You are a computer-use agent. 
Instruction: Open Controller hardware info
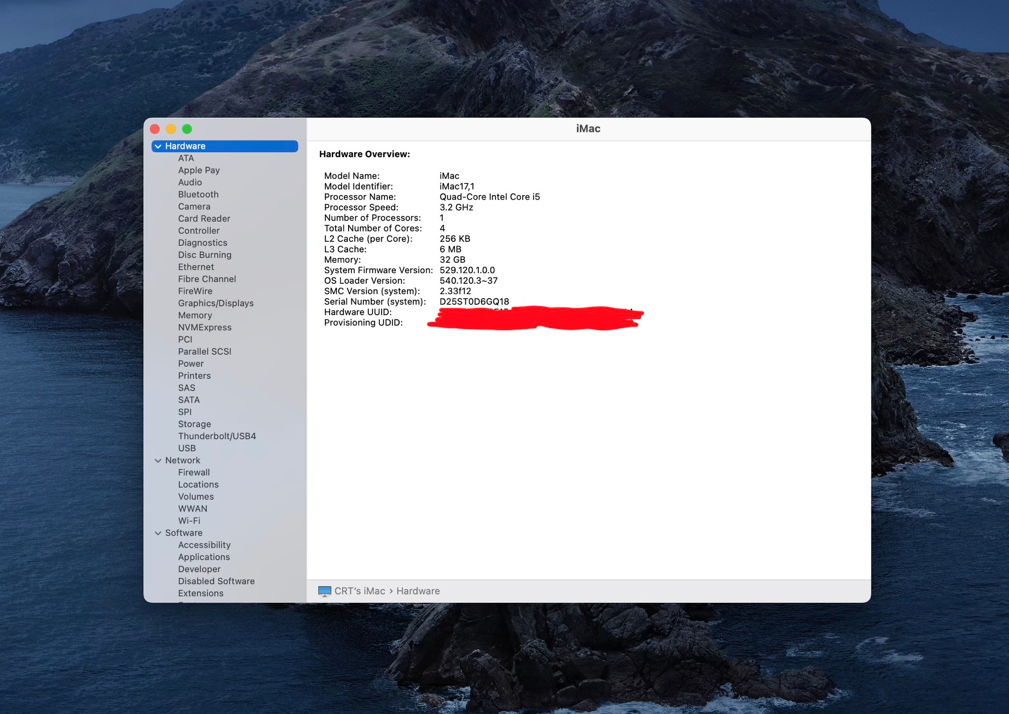point(199,231)
